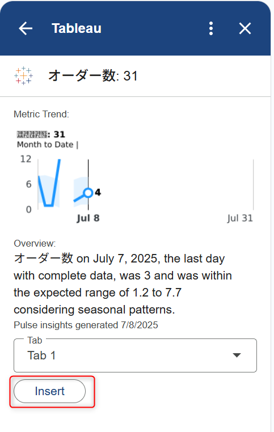Open the three-dot more options menu
The height and width of the screenshot is (432, 274).
click(x=211, y=28)
